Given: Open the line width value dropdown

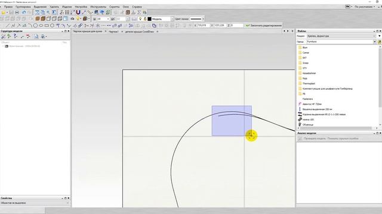Looking at the screenshot, I should (x=108, y=19).
